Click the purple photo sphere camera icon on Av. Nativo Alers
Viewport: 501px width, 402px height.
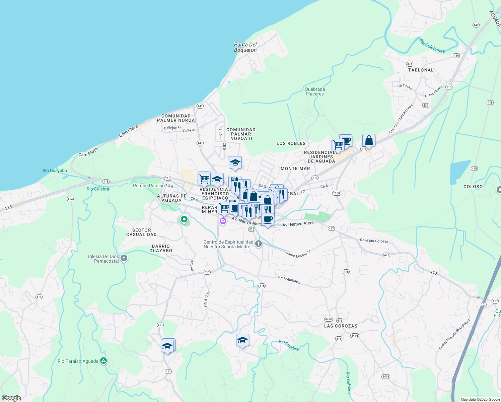click(223, 221)
